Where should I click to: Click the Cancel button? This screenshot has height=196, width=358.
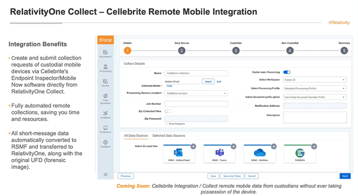click(x=252, y=176)
